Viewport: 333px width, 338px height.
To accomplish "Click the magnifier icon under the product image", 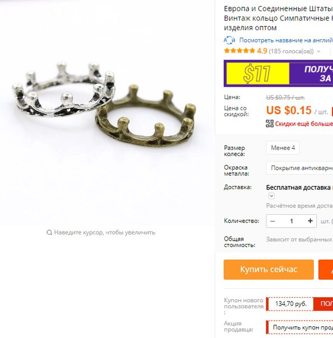I will pyautogui.click(x=49, y=232).
